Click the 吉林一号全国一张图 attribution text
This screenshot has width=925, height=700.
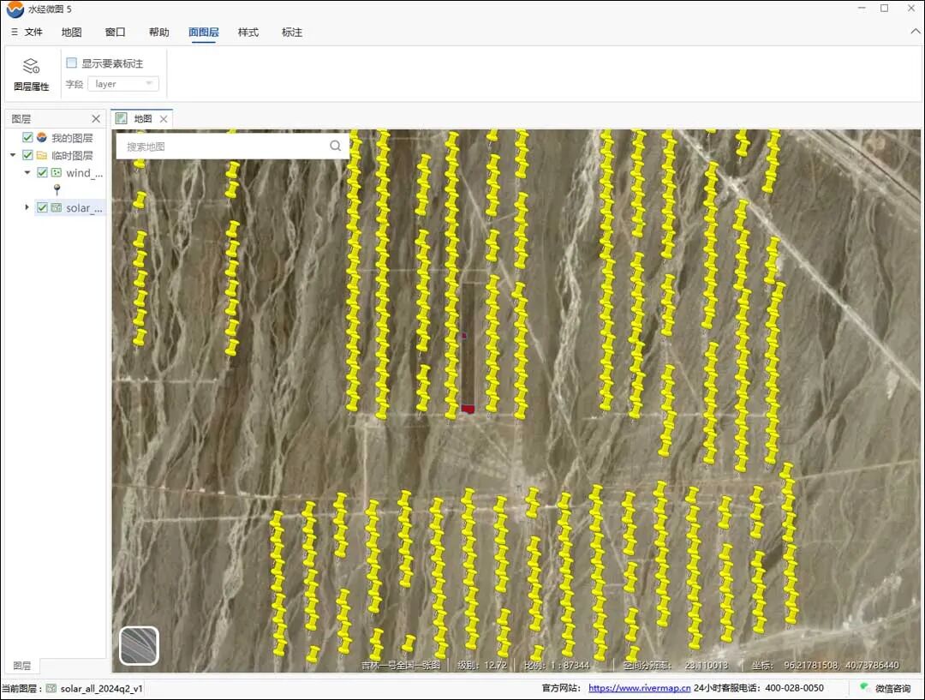pyautogui.click(x=401, y=665)
